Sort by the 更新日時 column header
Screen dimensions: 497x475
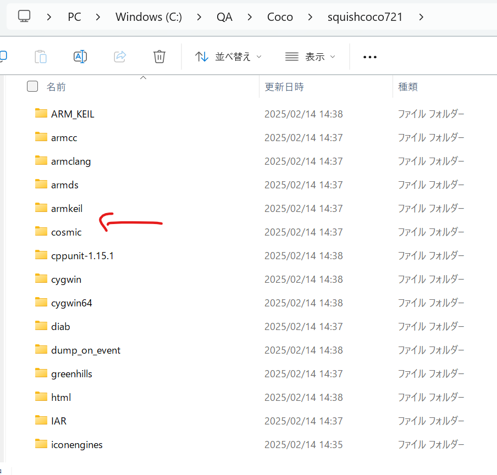[x=284, y=86]
